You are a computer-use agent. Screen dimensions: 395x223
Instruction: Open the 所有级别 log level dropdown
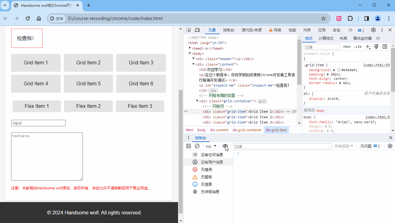tap(344, 146)
